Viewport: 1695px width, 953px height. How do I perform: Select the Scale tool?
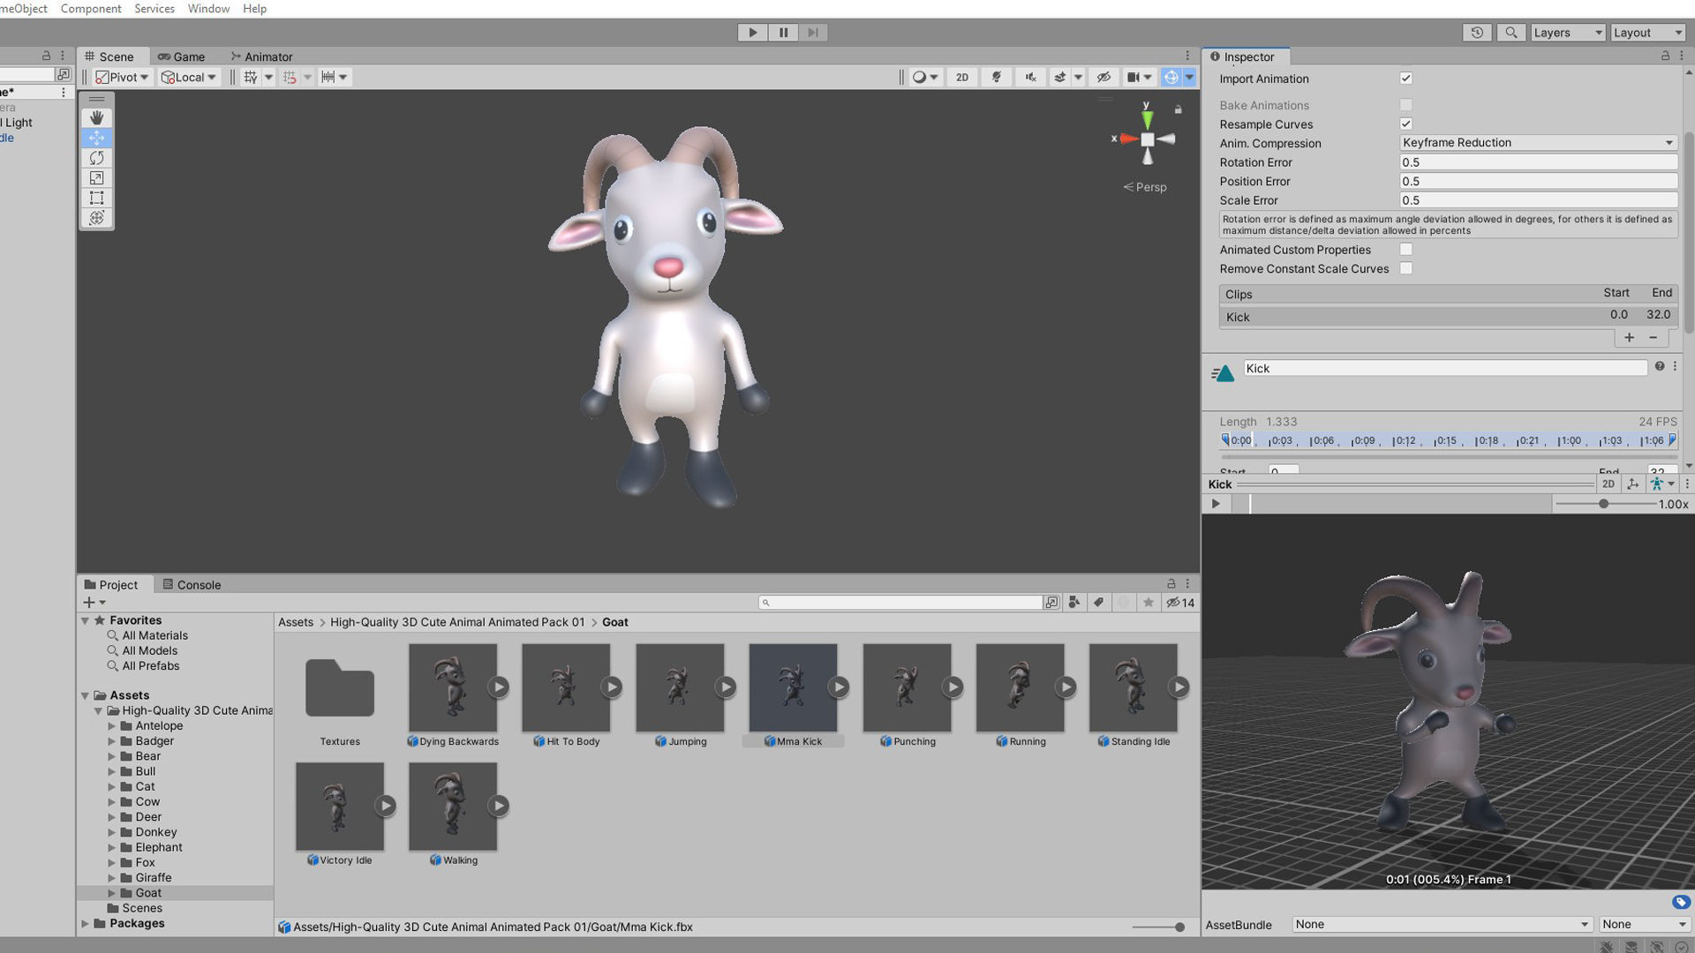(97, 177)
